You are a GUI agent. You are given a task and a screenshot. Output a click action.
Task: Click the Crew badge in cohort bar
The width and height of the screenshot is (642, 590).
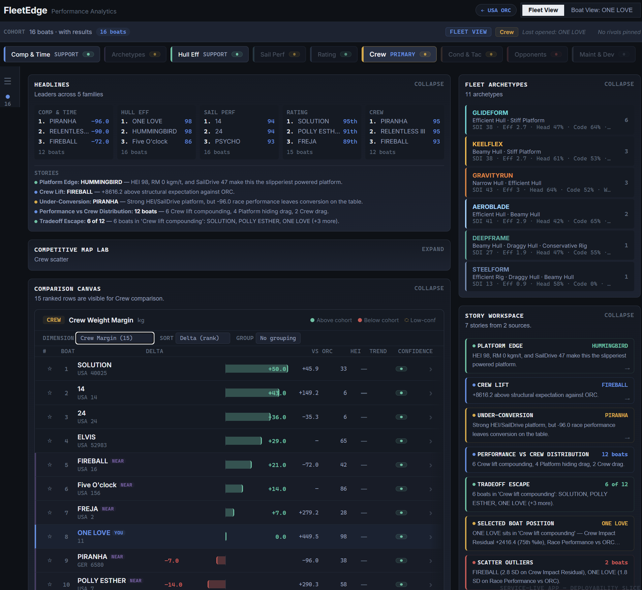coord(507,32)
